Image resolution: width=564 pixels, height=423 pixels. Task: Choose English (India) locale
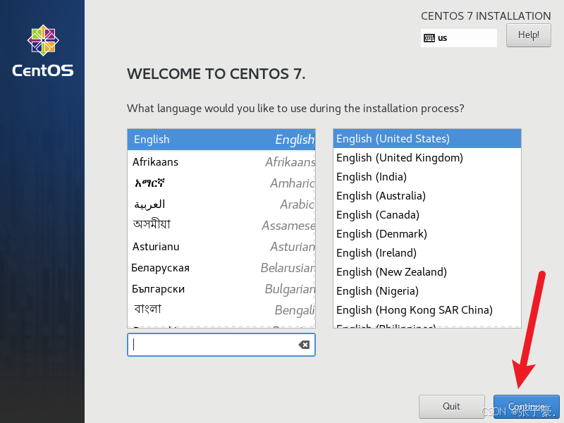click(x=427, y=177)
